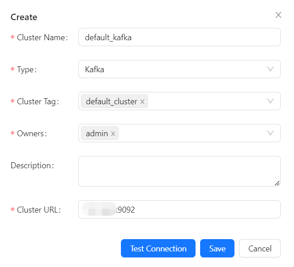This screenshot has width=294, height=267.
Task: Expand the Cluster Tag selector field
Action: click(x=206, y=101)
